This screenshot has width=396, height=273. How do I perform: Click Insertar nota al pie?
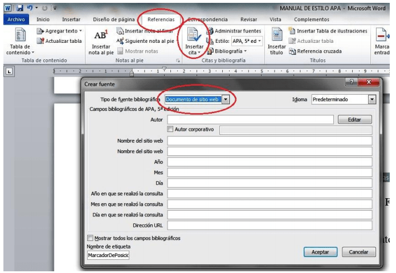point(101,42)
